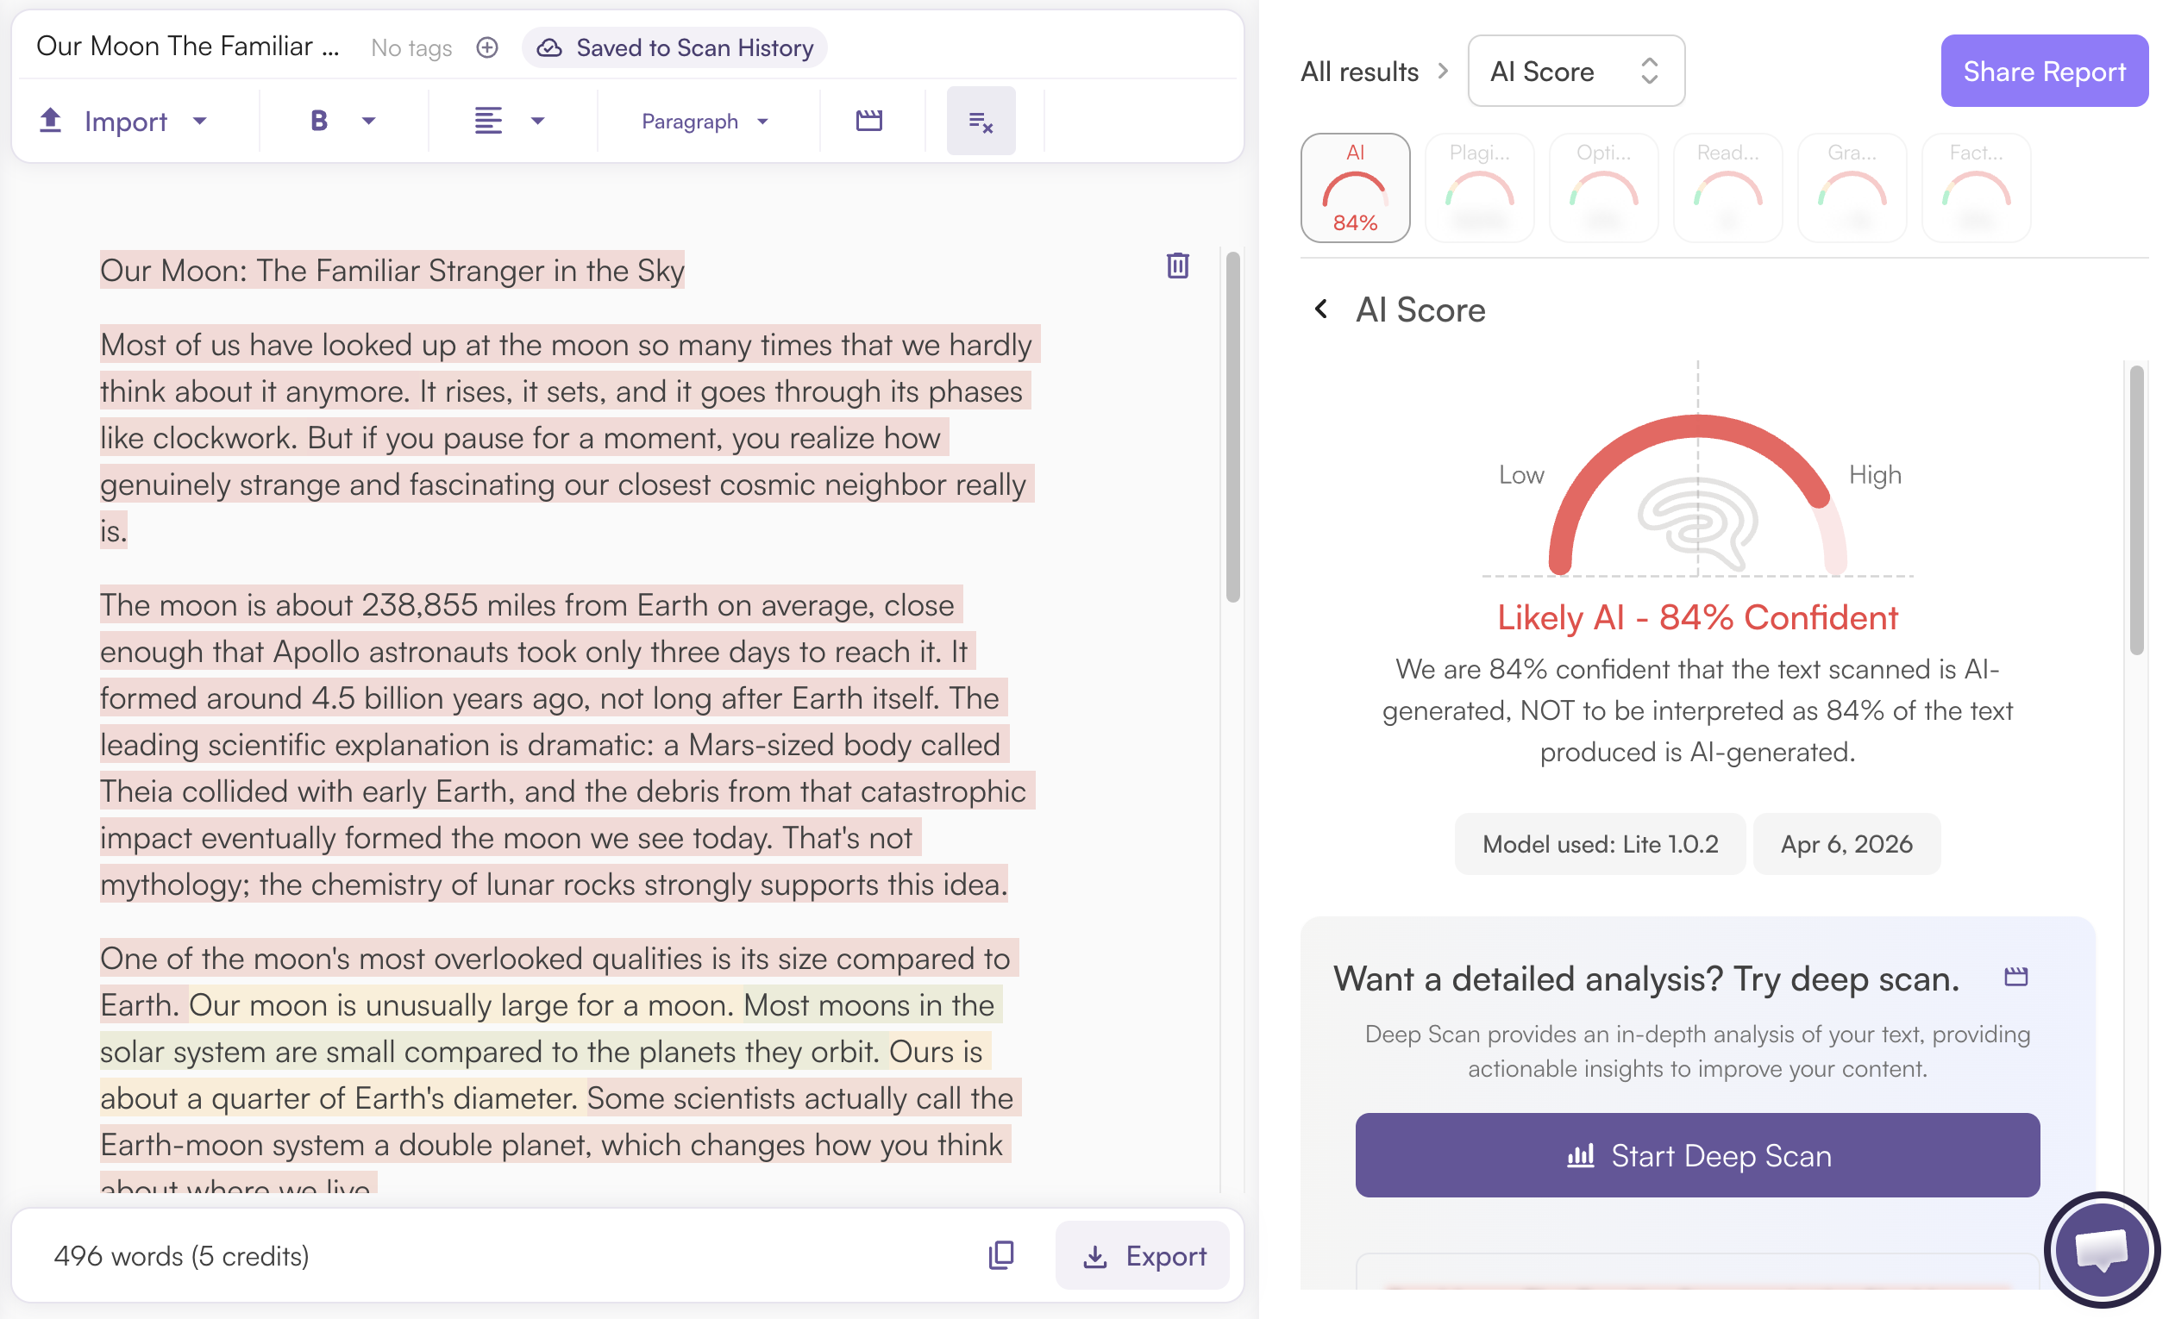Screen dimensions: 2175x1319
Task: Open the AI Score results selector
Action: (x=1576, y=72)
